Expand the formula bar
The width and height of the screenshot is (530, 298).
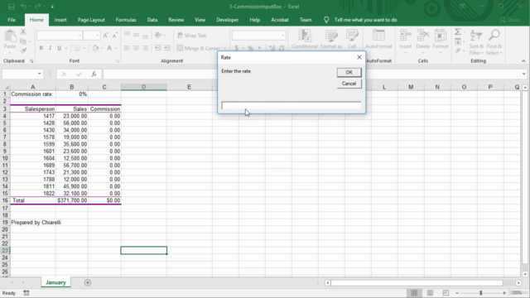pyautogui.click(x=523, y=74)
